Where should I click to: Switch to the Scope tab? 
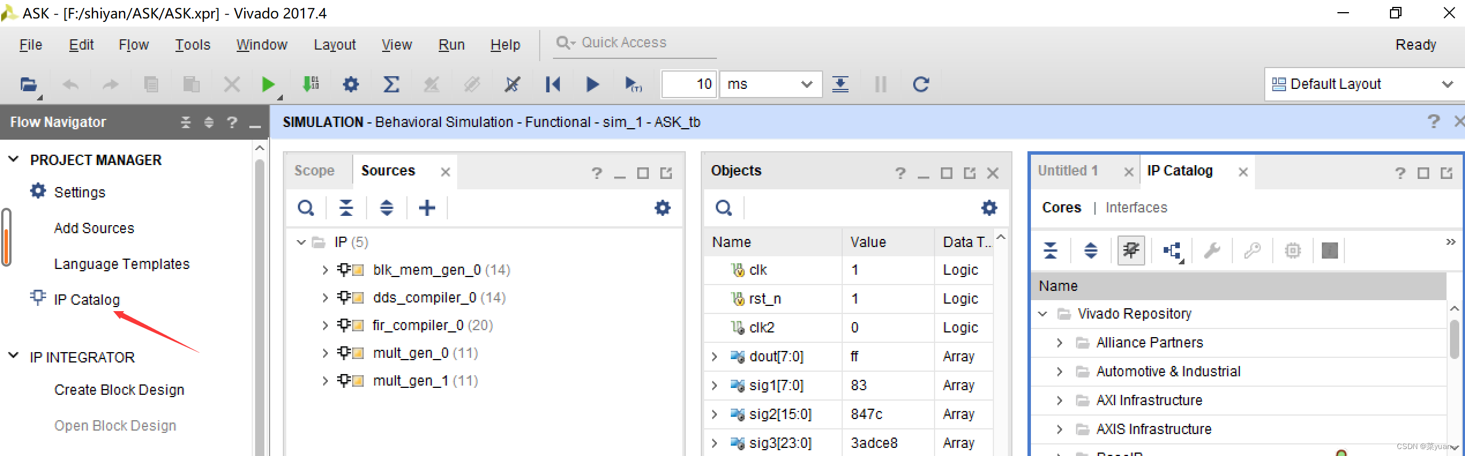click(x=315, y=171)
